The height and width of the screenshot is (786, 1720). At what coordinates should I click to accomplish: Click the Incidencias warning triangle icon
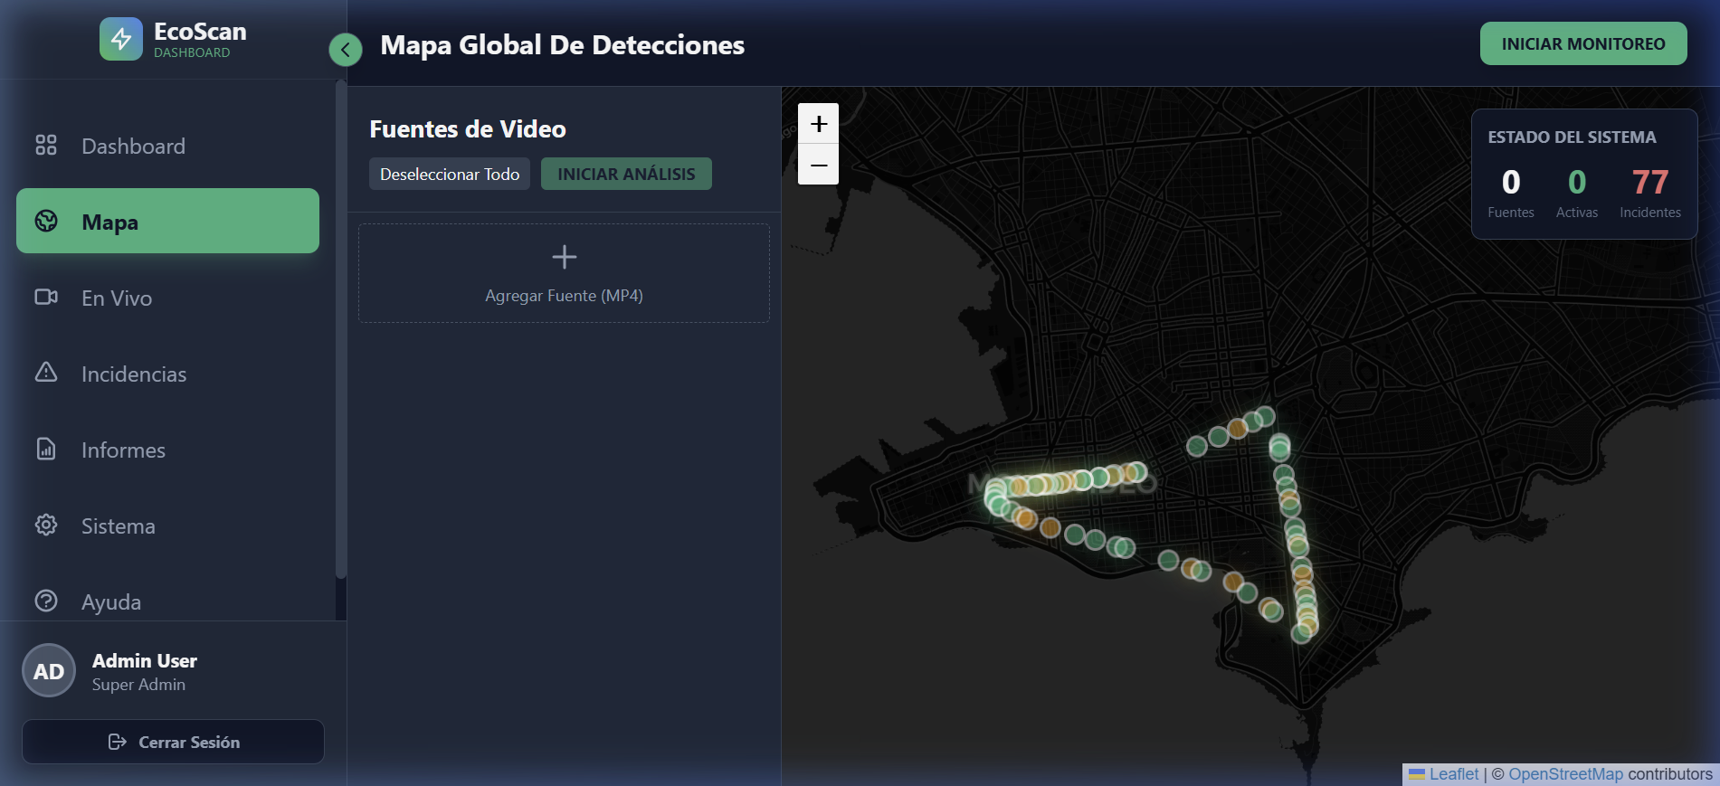point(46,372)
